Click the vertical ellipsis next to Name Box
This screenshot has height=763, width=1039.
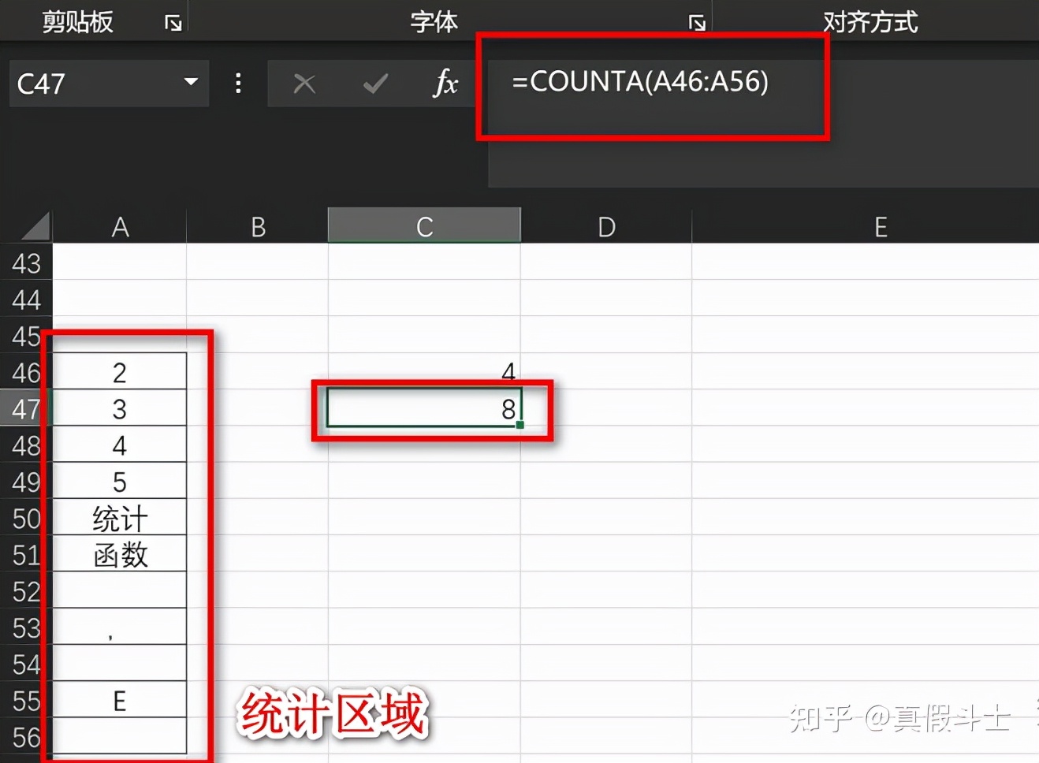[x=238, y=83]
